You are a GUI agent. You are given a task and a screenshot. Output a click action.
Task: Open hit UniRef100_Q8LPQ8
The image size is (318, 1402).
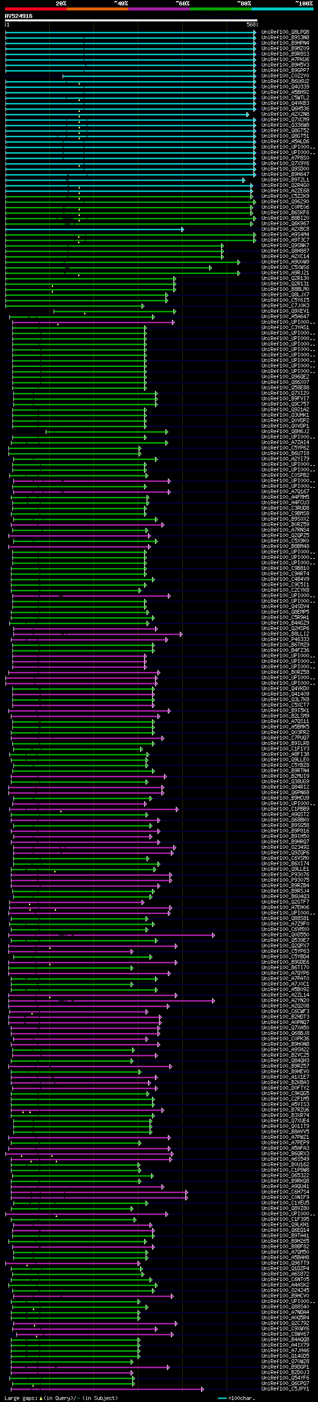(285, 32)
